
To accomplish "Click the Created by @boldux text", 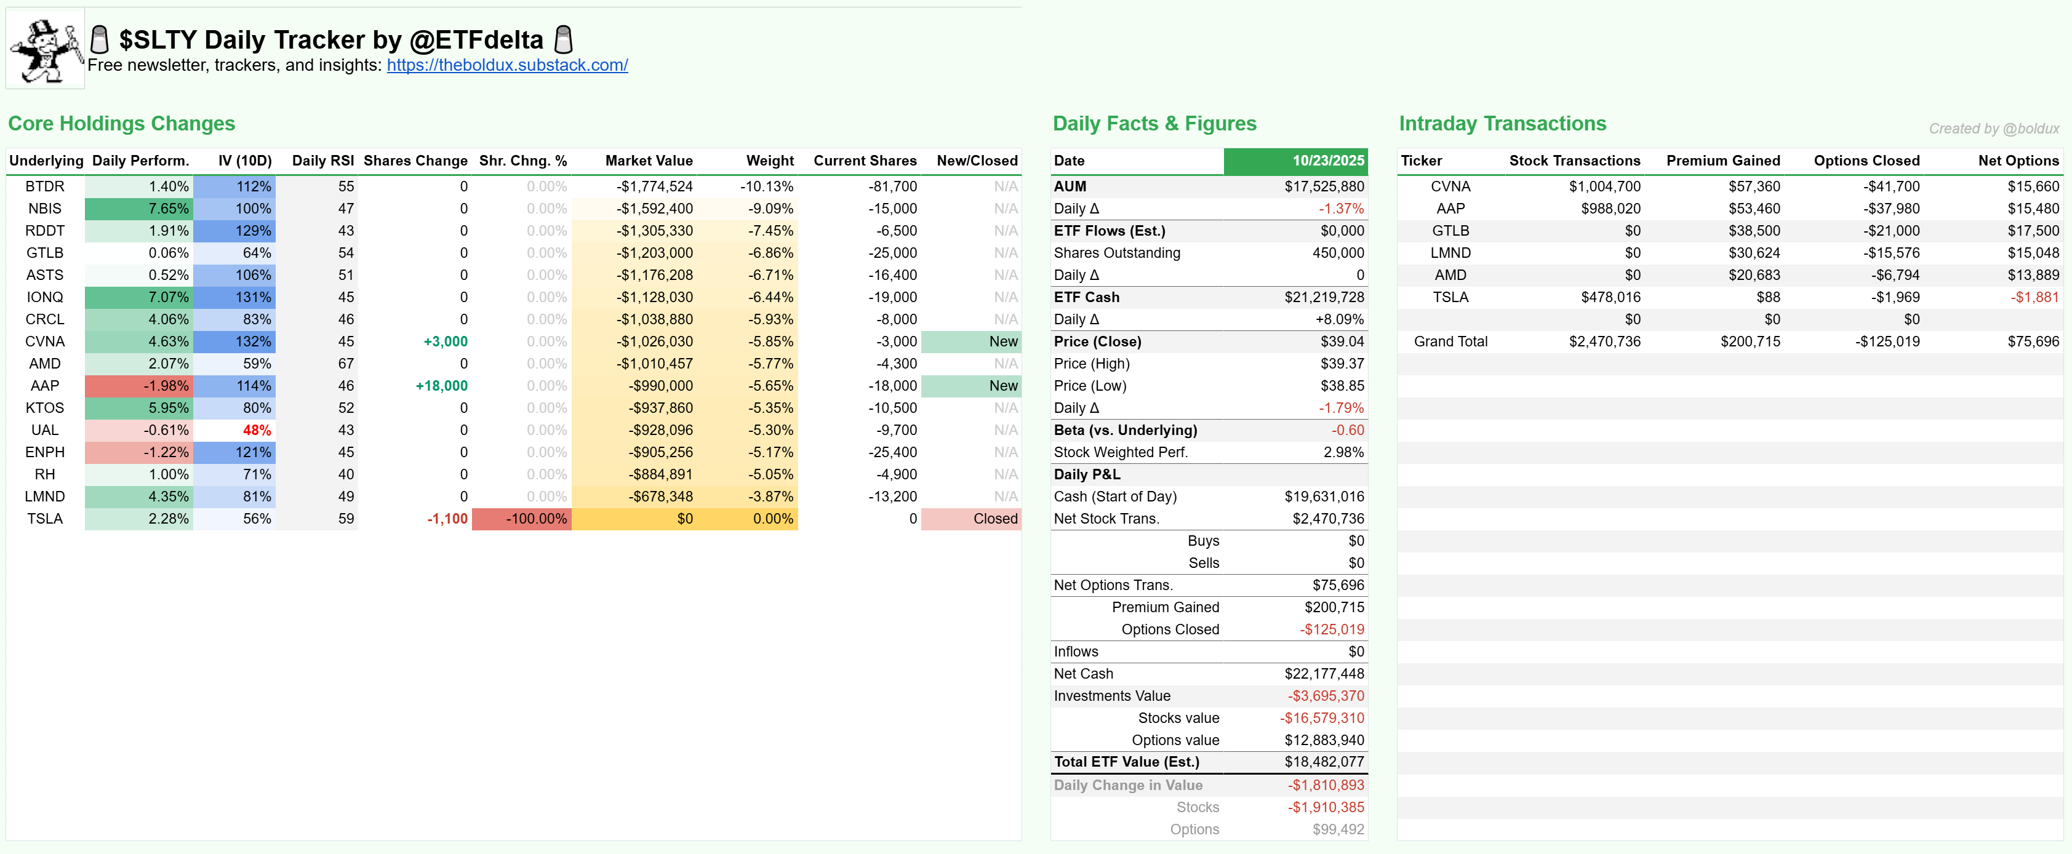I will pyautogui.click(x=1993, y=129).
